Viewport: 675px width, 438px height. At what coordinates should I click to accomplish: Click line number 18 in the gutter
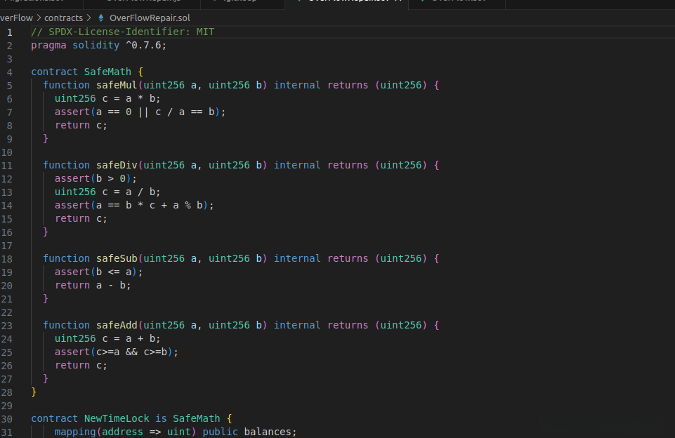pyautogui.click(x=7, y=260)
